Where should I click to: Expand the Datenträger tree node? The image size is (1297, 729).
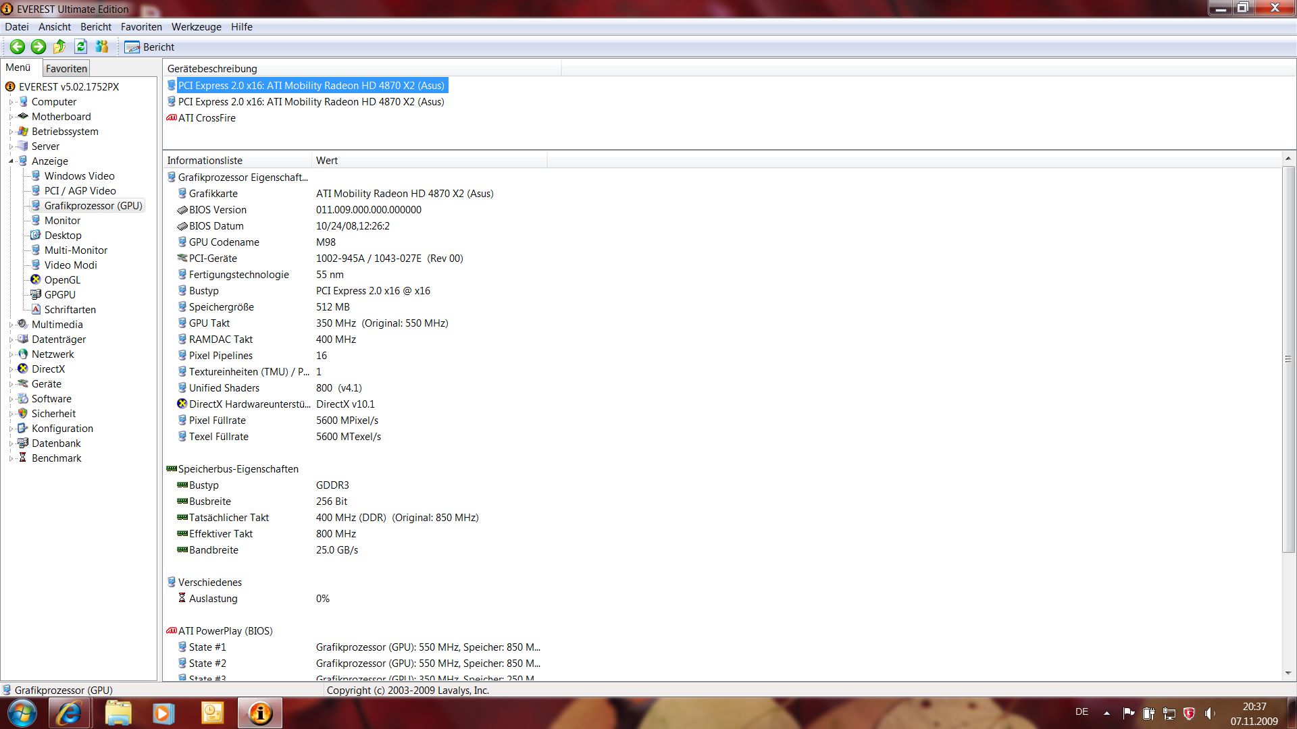point(11,340)
